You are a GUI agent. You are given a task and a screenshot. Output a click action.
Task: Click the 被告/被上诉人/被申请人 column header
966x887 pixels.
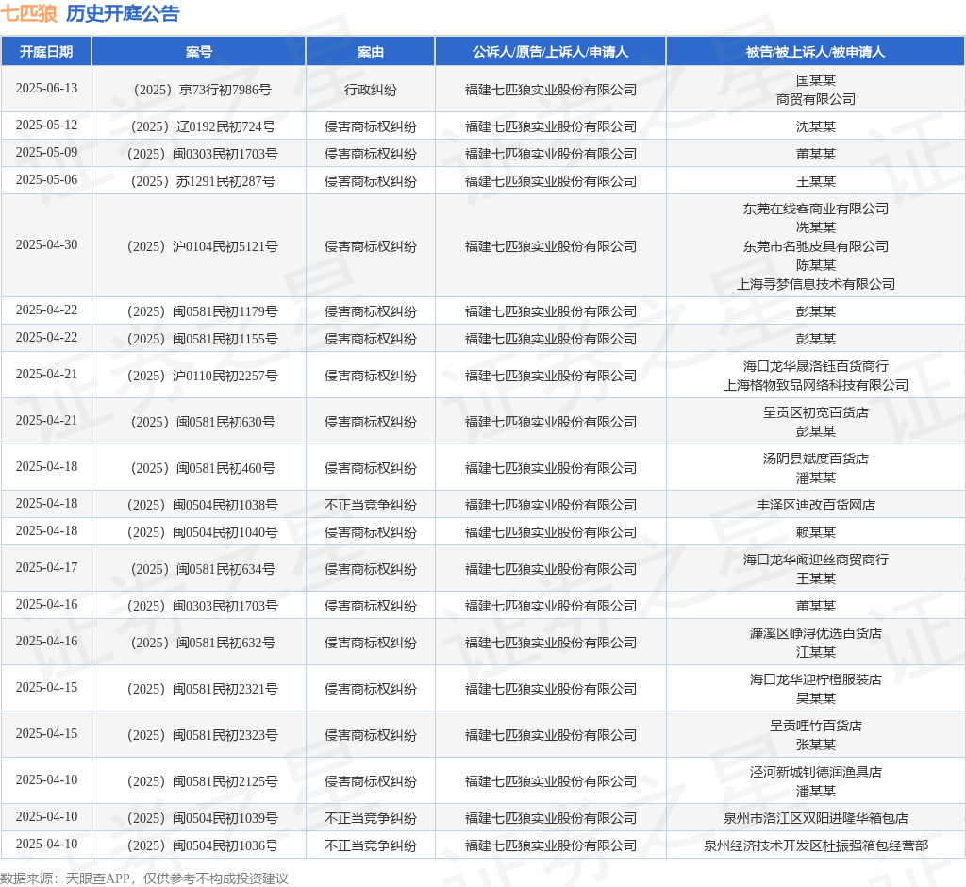coord(815,52)
